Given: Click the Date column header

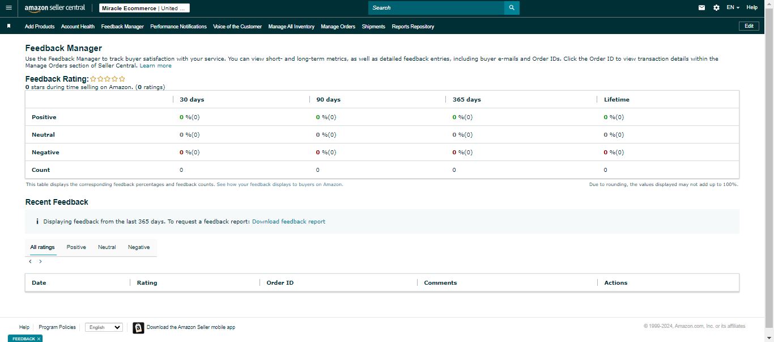Looking at the screenshot, I should [x=39, y=282].
